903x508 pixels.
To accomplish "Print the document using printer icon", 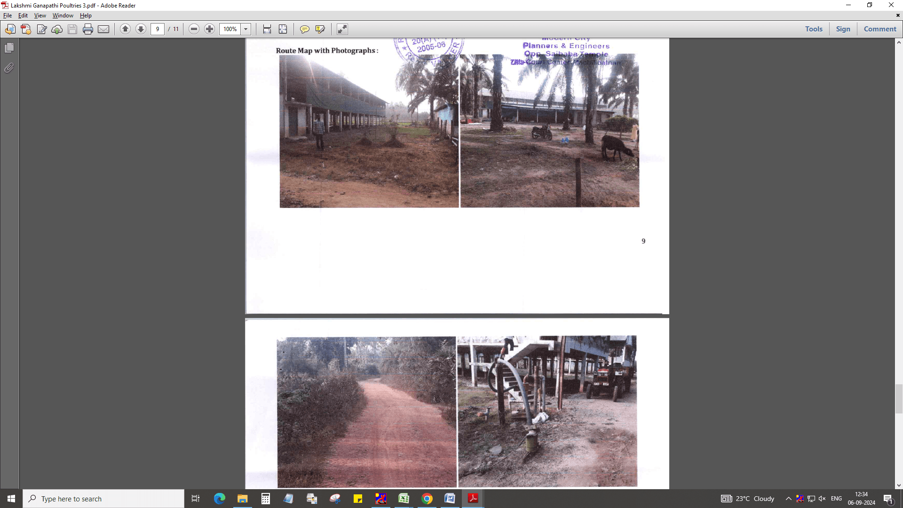I will click(88, 29).
